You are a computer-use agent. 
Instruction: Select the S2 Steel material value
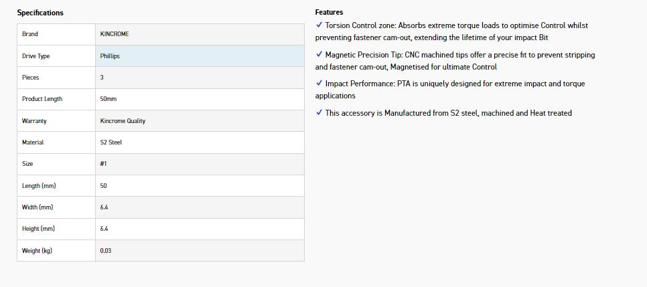click(111, 142)
